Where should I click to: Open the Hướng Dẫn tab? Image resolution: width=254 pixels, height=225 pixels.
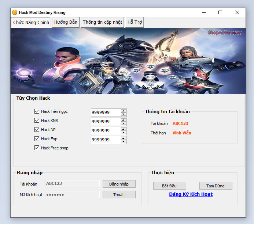click(x=66, y=22)
